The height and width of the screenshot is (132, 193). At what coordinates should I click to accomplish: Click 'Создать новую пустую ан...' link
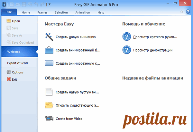coord(77,92)
